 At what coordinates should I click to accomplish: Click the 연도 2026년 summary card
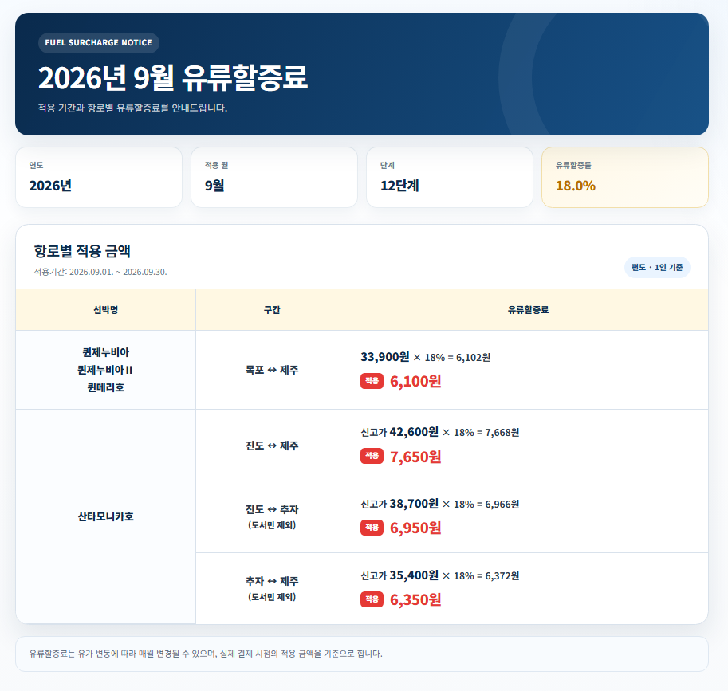tap(99, 177)
